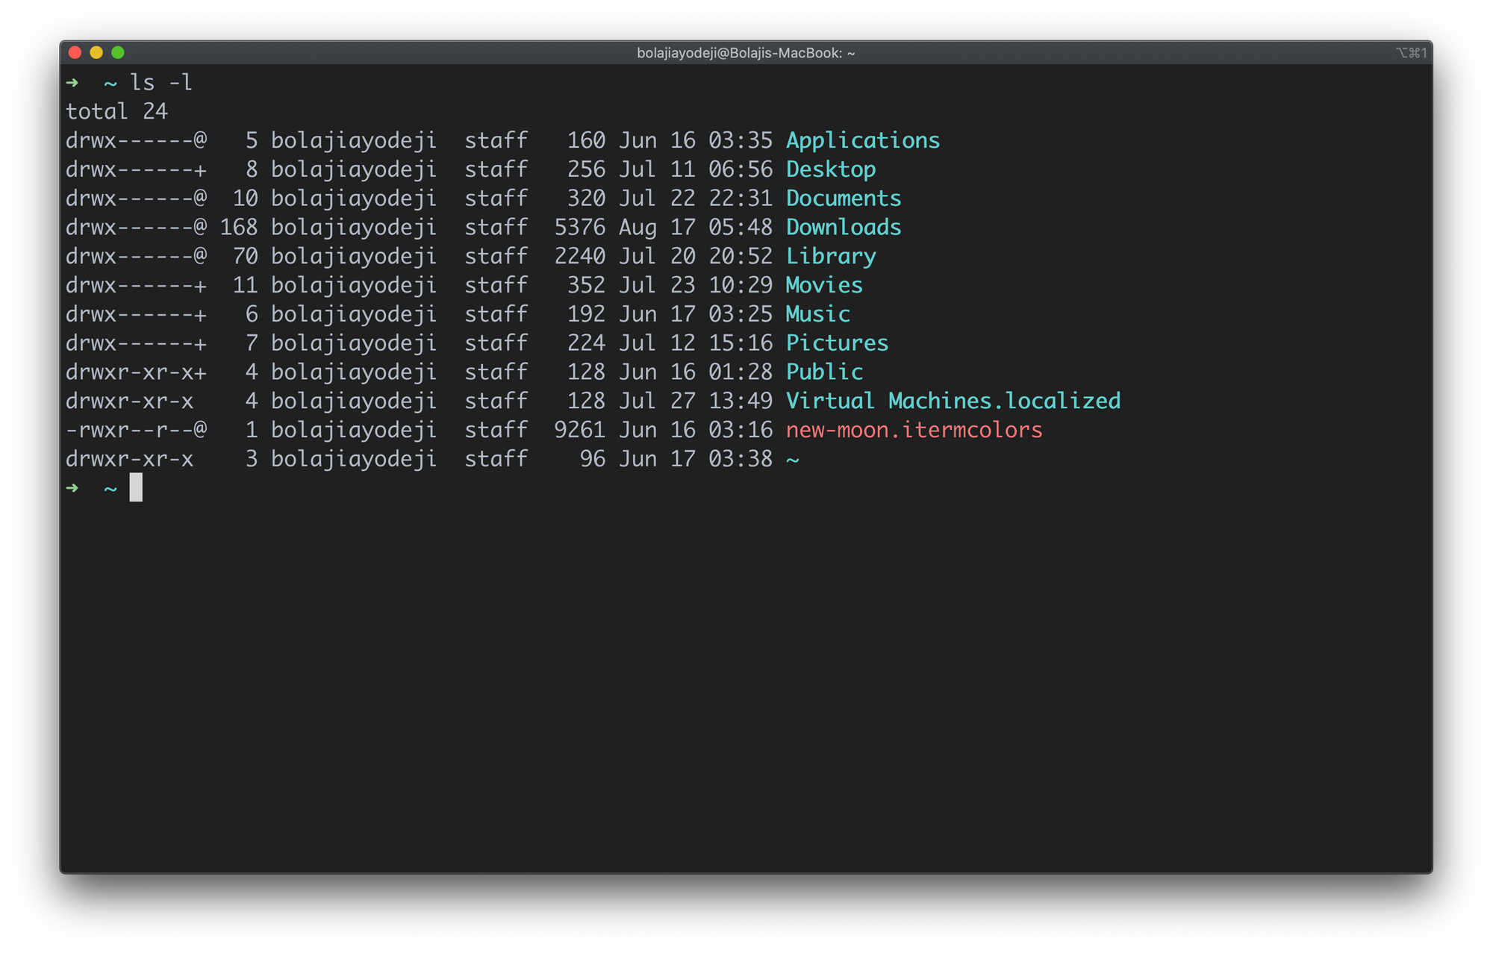The height and width of the screenshot is (953, 1493).
Task: Click the arrow prompt symbol
Action: point(71,83)
